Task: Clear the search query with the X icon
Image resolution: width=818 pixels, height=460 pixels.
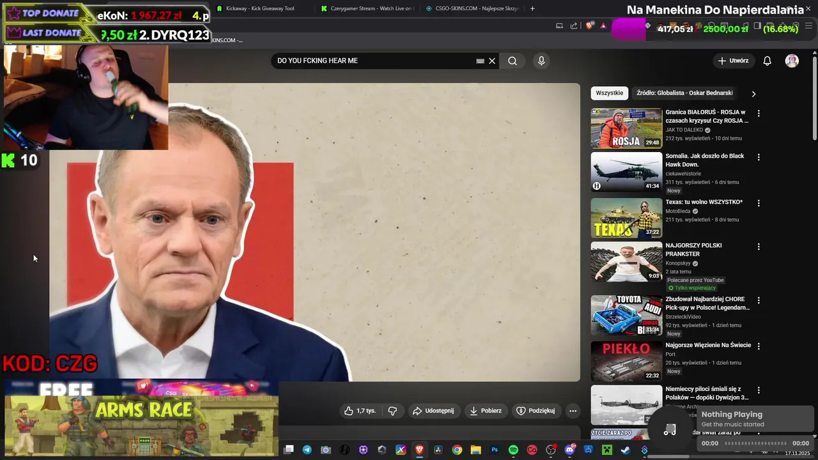Action: point(492,61)
